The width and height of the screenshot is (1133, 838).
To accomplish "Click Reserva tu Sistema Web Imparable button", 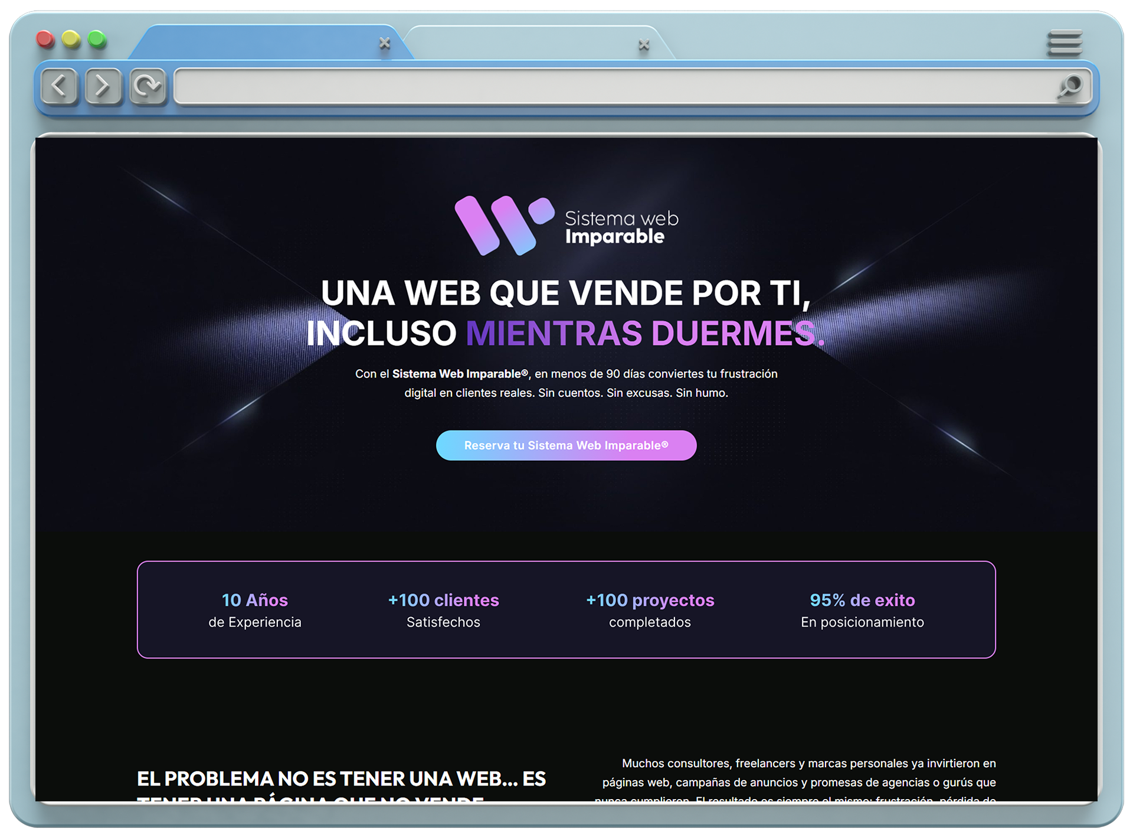I will 566,445.
